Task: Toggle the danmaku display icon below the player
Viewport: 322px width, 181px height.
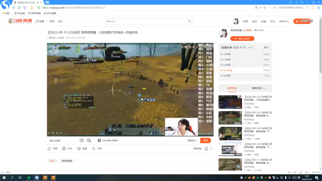Action: 82,140
